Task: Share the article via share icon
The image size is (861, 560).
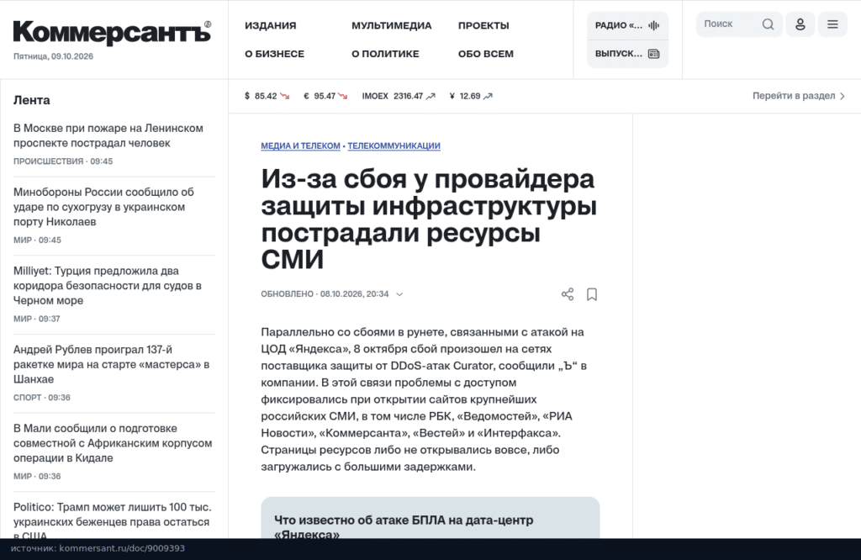Action: coord(568,294)
